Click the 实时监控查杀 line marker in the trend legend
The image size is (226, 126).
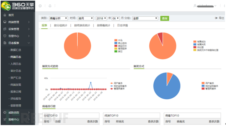(111, 86)
